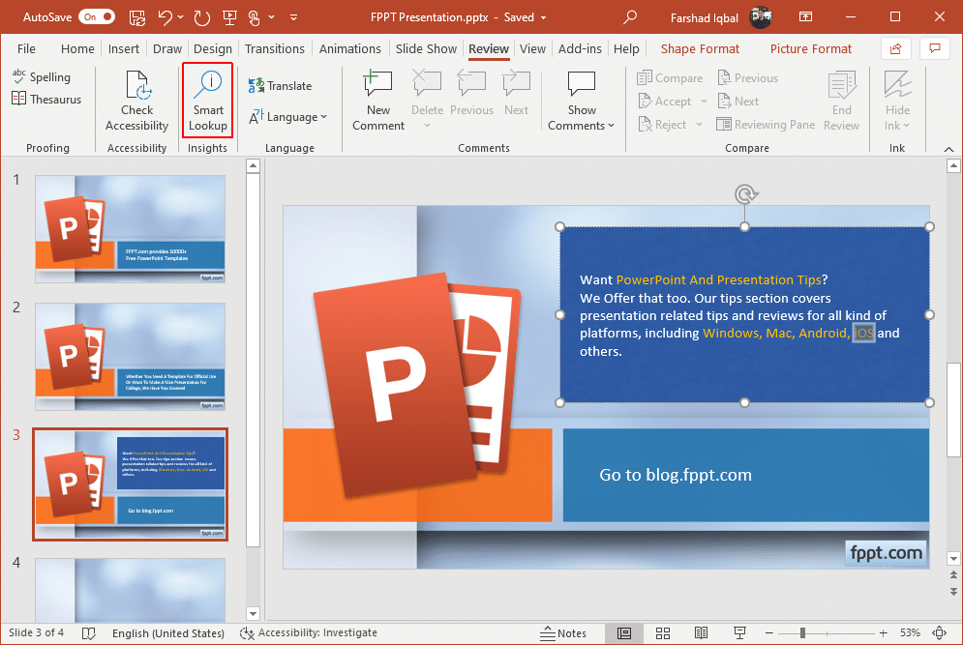Click Farshad Iqbal's account picture
963x645 pixels.
[761, 17]
